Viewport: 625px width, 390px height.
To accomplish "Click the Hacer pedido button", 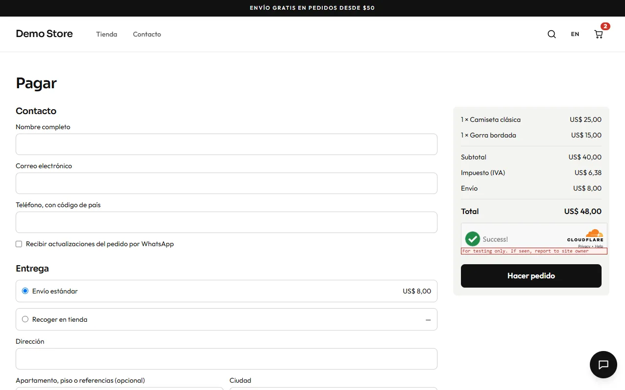I will coord(531,276).
